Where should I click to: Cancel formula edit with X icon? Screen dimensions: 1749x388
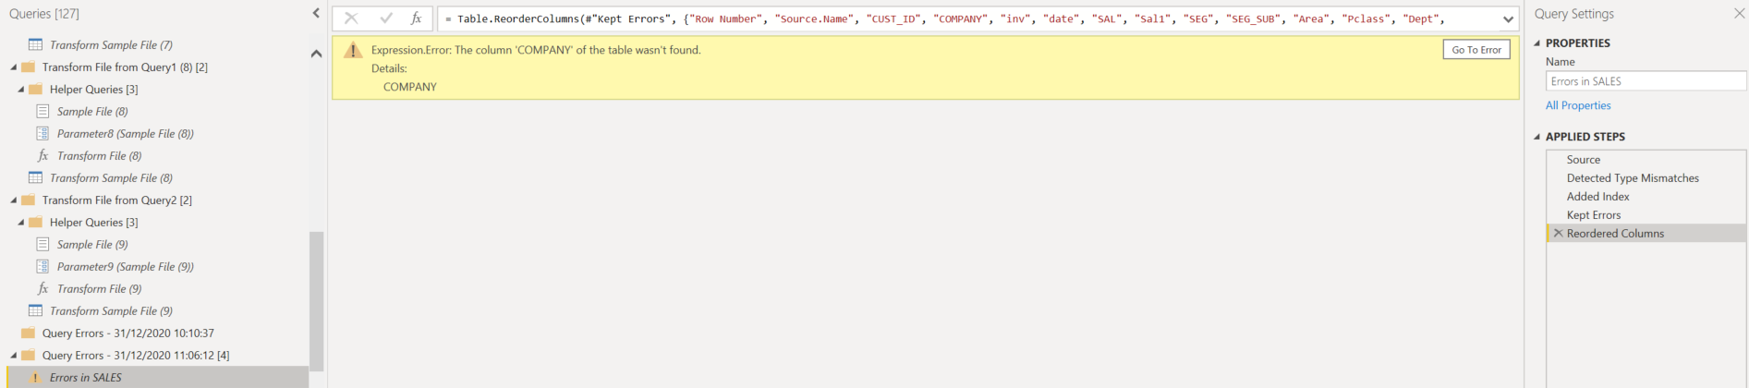[x=351, y=18]
